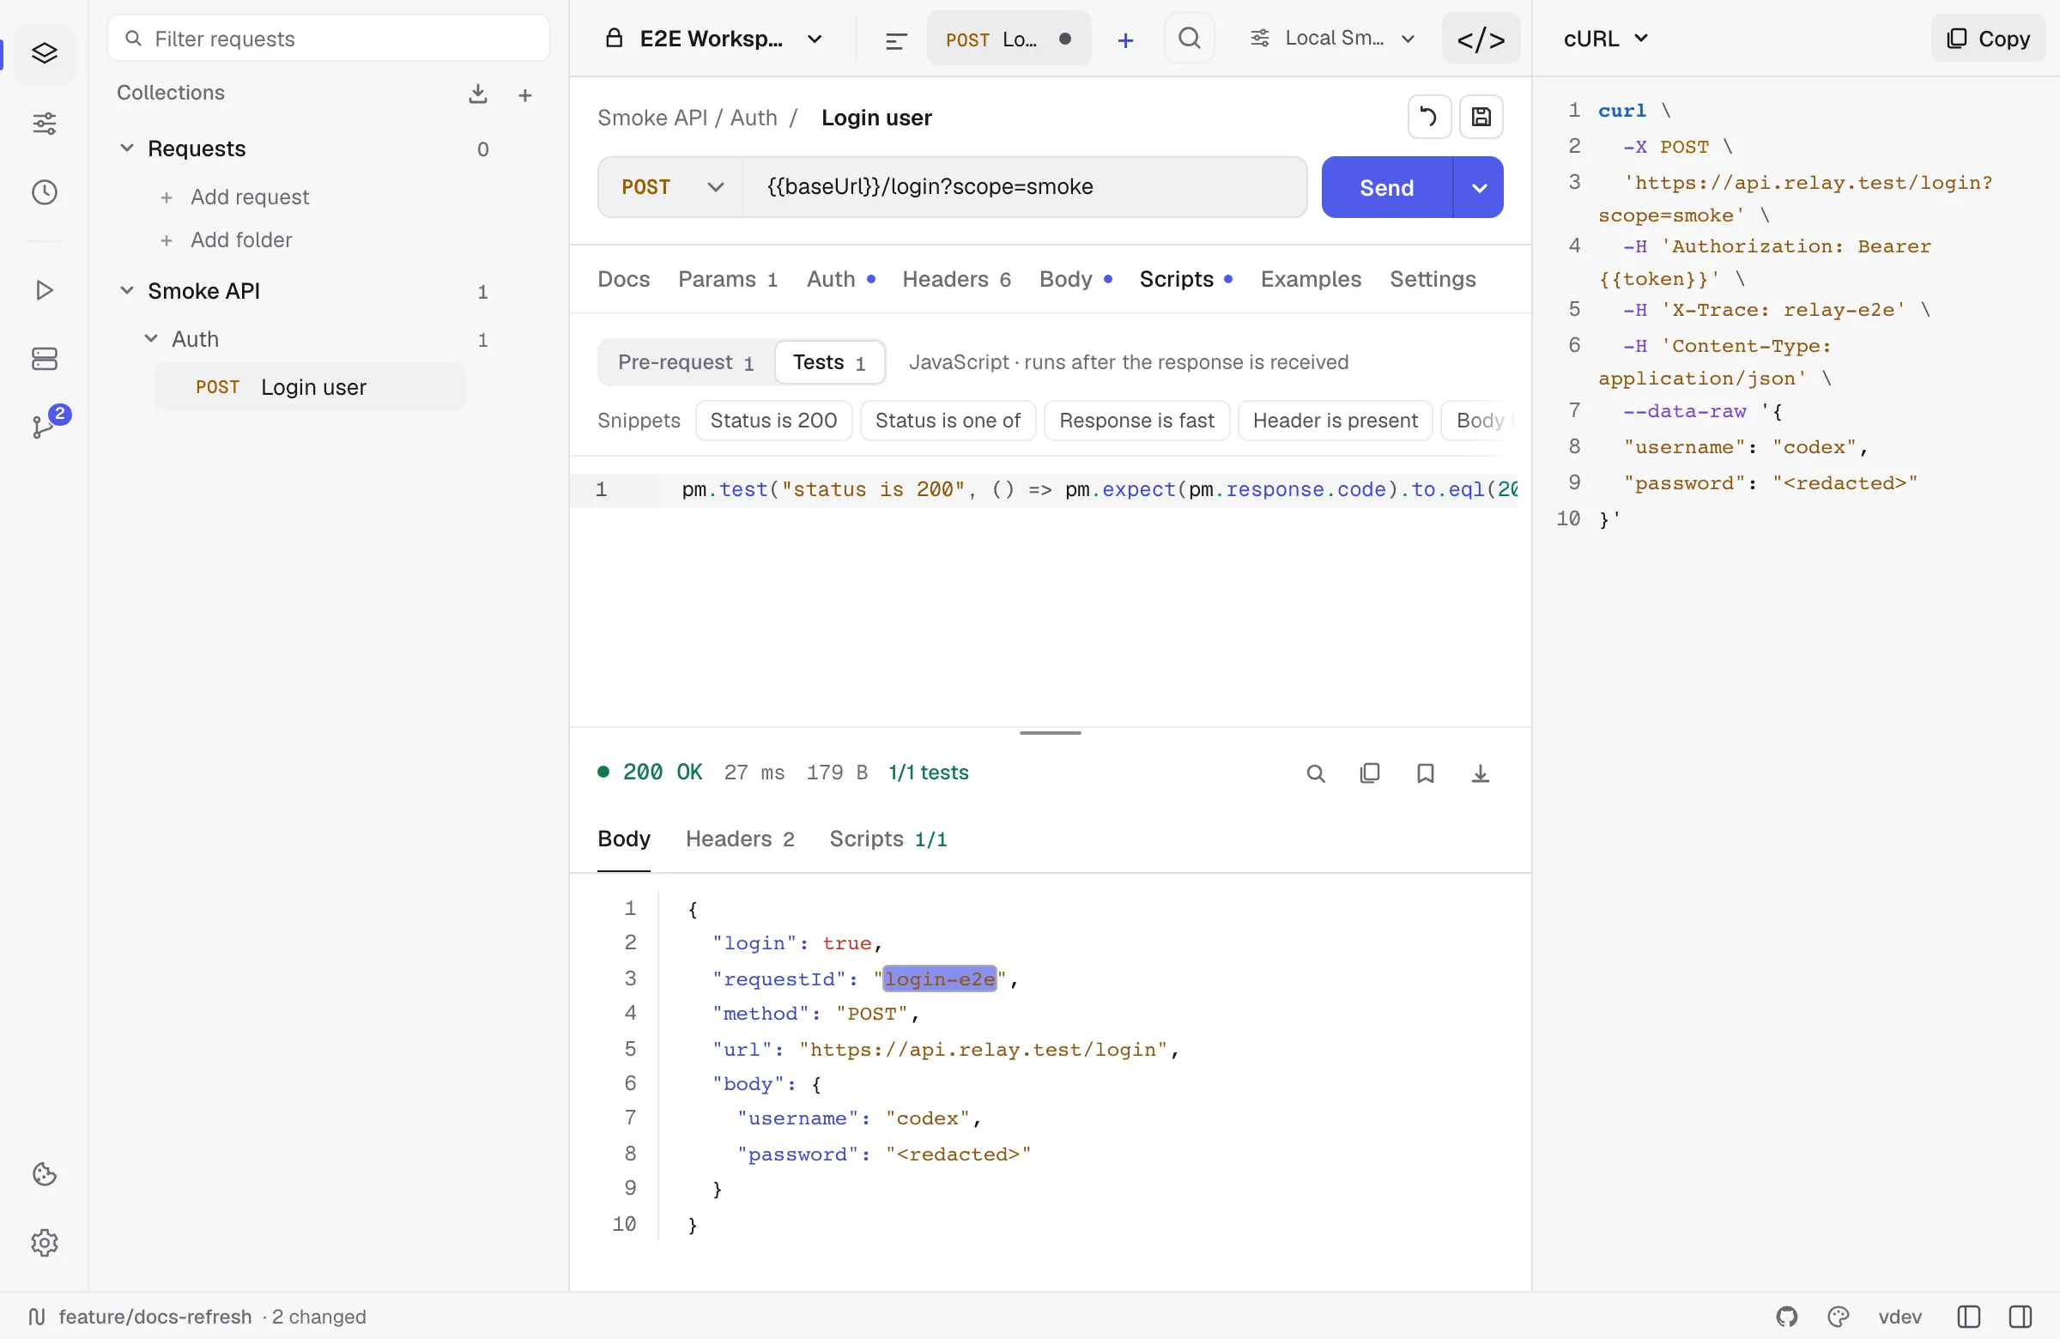Open the Settings gear in sidebar
The height and width of the screenshot is (1339, 2060).
44,1243
